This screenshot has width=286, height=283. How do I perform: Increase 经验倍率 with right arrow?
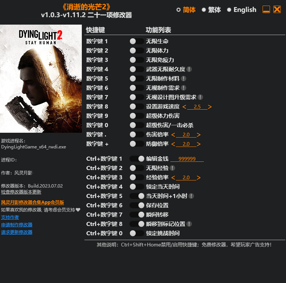[199, 178]
